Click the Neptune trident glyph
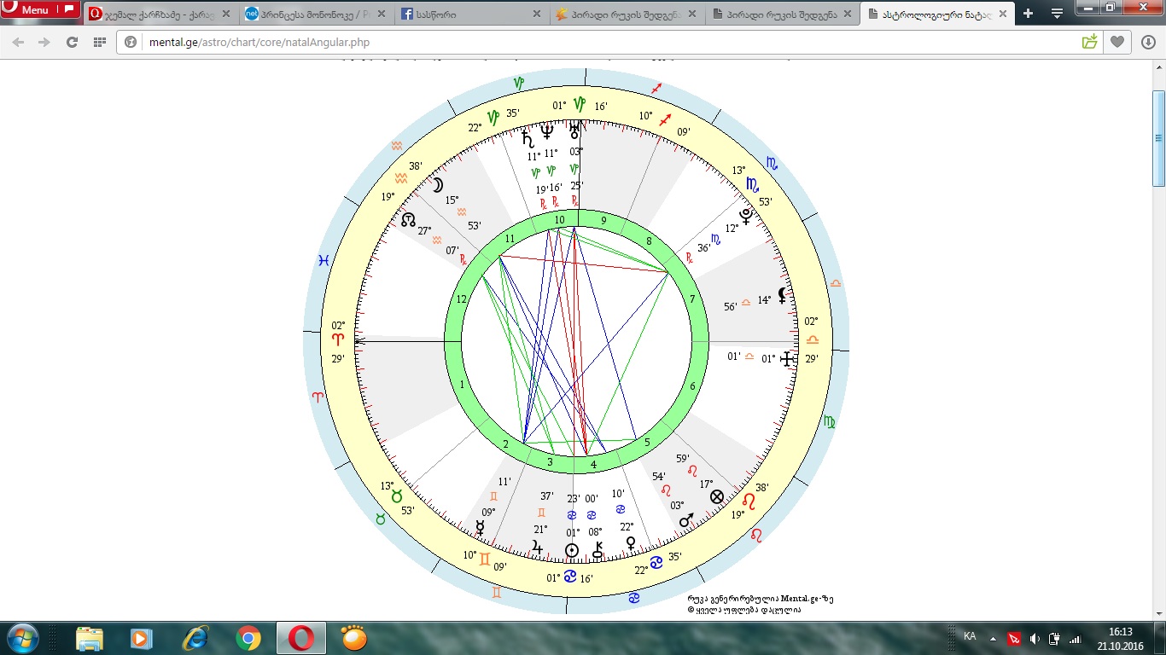The height and width of the screenshot is (655, 1166). coord(549,131)
